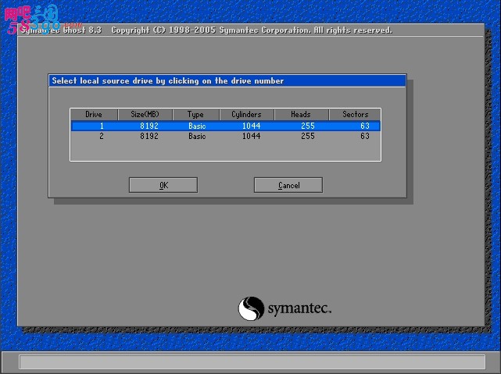The image size is (501, 374).
Task: Click the 255 heads value of drive 2
Action: tap(308, 137)
